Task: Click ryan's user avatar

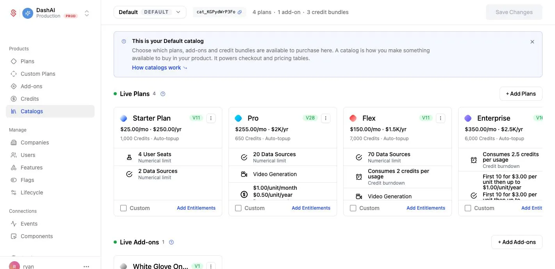Action: pos(14,265)
